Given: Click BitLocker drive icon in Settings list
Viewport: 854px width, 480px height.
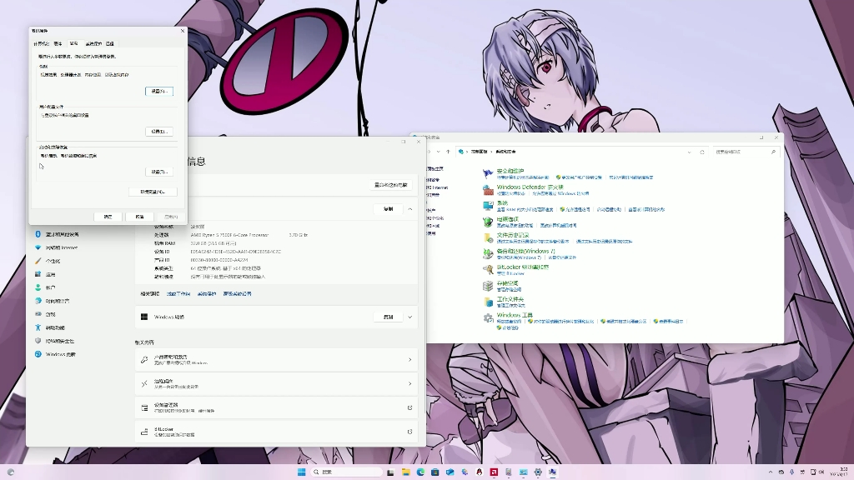Looking at the screenshot, I should pos(144,432).
